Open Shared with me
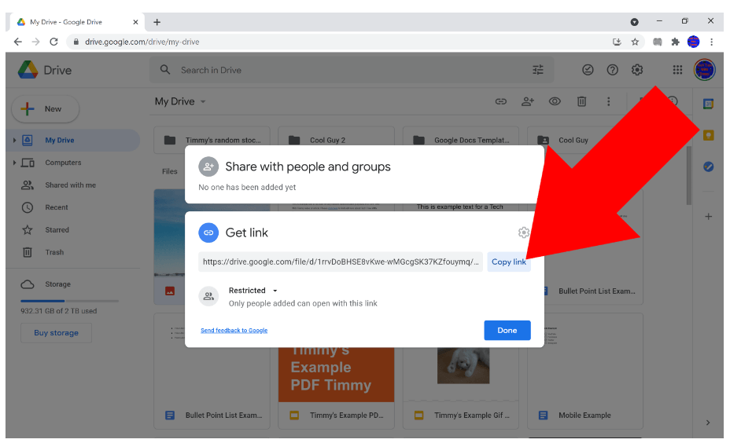Viewport: 730px width, 443px height. pyautogui.click(x=70, y=185)
